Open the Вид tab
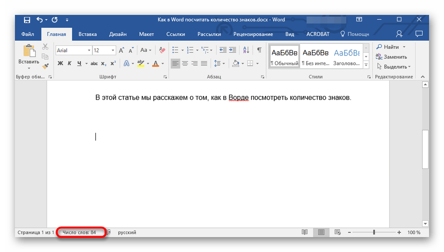 289,34
